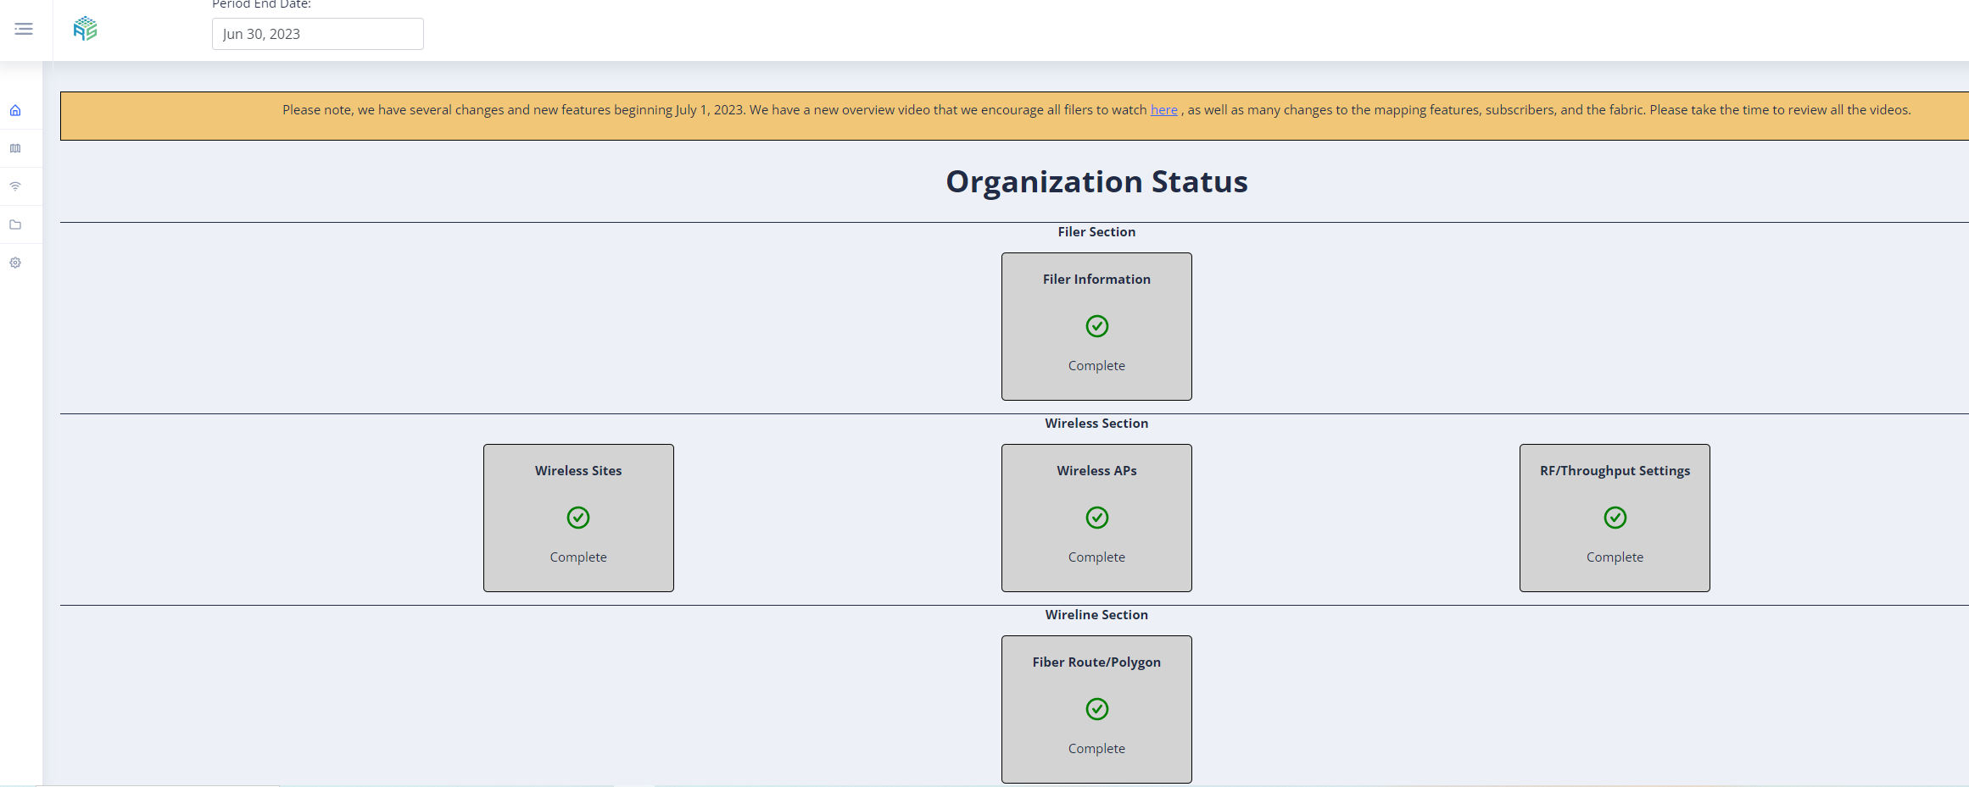Screen dimensions: 1969x787
Task: Click Complete under Wireless APs
Action: tap(1096, 557)
